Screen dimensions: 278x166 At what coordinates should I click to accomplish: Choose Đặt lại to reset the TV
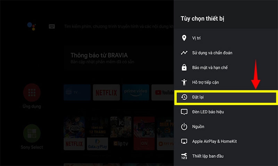tap(226, 97)
